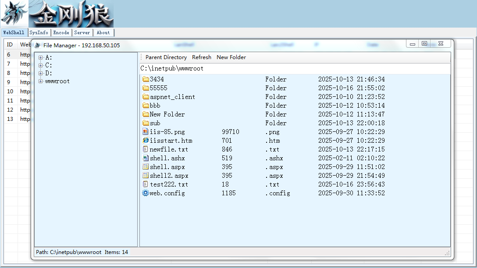
Task: Select the newfile.txt row
Action: tap(295, 149)
